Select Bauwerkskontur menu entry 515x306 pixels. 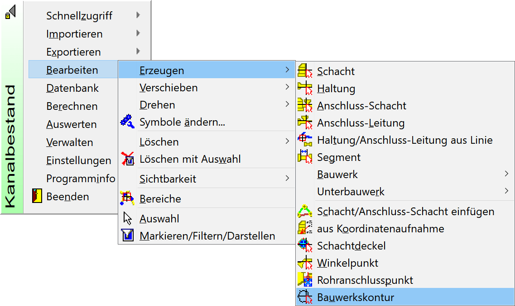pyautogui.click(x=356, y=297)
